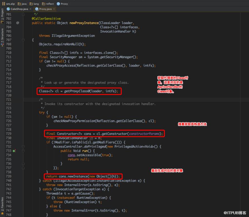Collapse the doPrivileged block at line 732
Image resolution: width=249 pixels, height=217 pixels.
click(x=23, y=147)
